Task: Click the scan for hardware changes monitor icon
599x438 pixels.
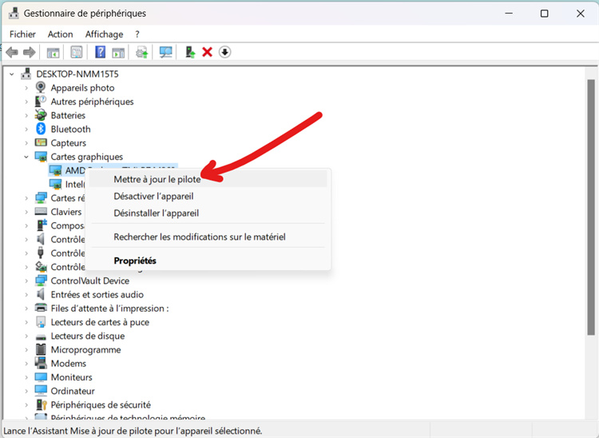Action: pos(166,52)
